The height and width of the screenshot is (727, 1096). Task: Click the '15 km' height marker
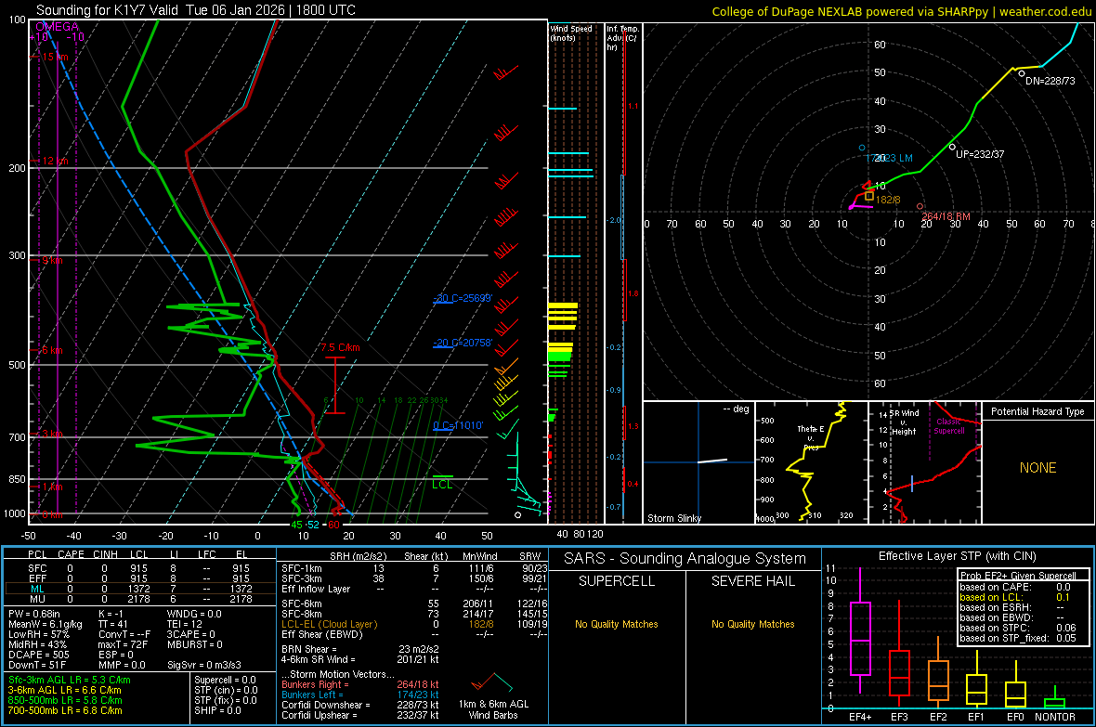[x=55, y=57]
